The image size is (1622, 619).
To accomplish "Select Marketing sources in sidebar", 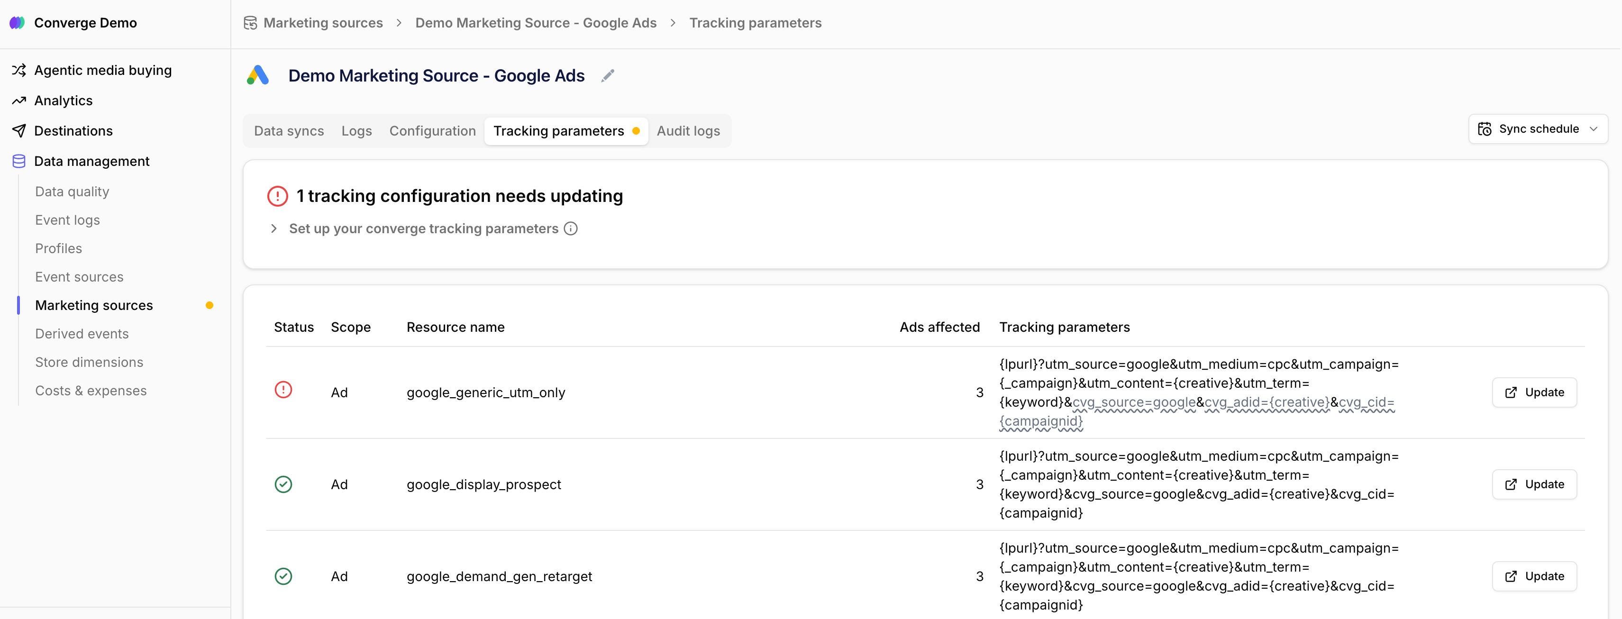I will [x=94, y=305].
